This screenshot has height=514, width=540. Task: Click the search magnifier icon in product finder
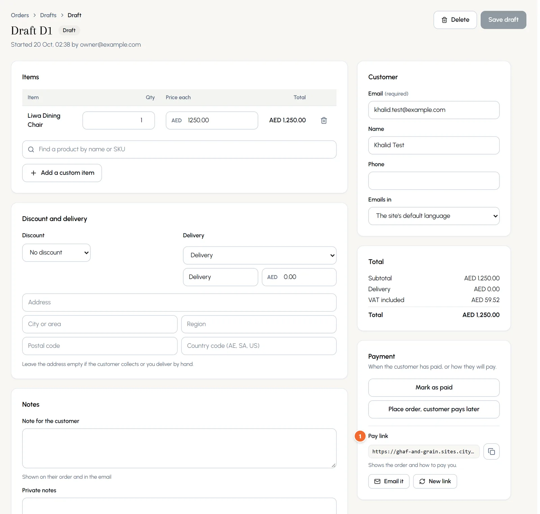tap(31, 150)
